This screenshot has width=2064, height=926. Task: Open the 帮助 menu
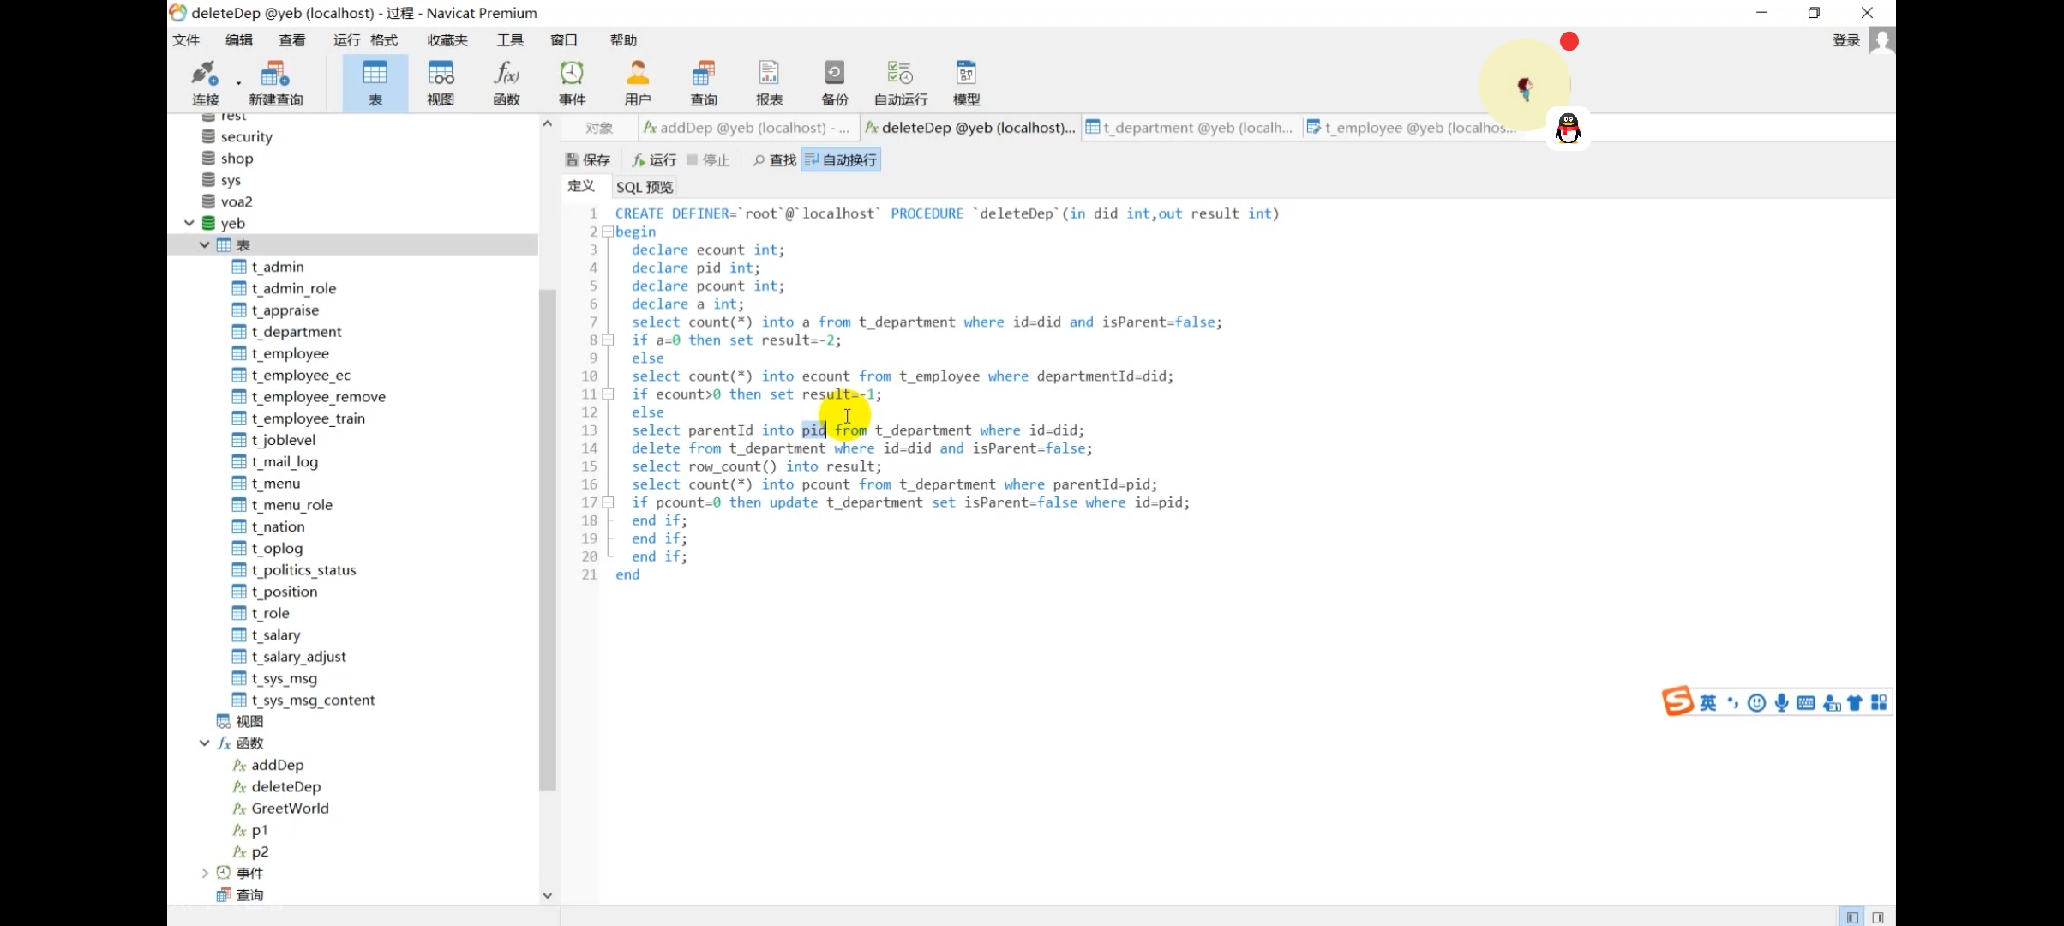click(623, 40)
